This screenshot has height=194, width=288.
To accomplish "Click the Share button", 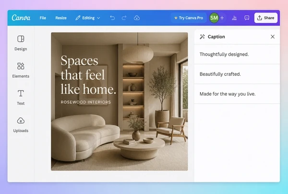I will [x=266, y=18].
